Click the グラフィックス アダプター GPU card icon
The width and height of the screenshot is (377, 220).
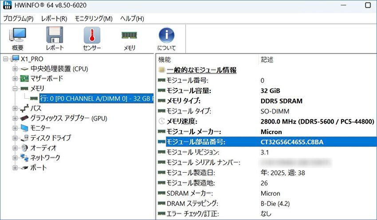(x=24, y=118)
